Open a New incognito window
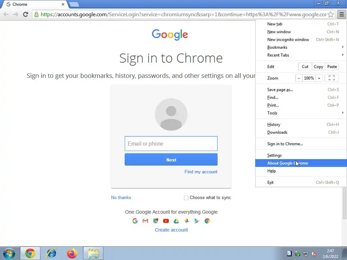 tap(301, 40)
